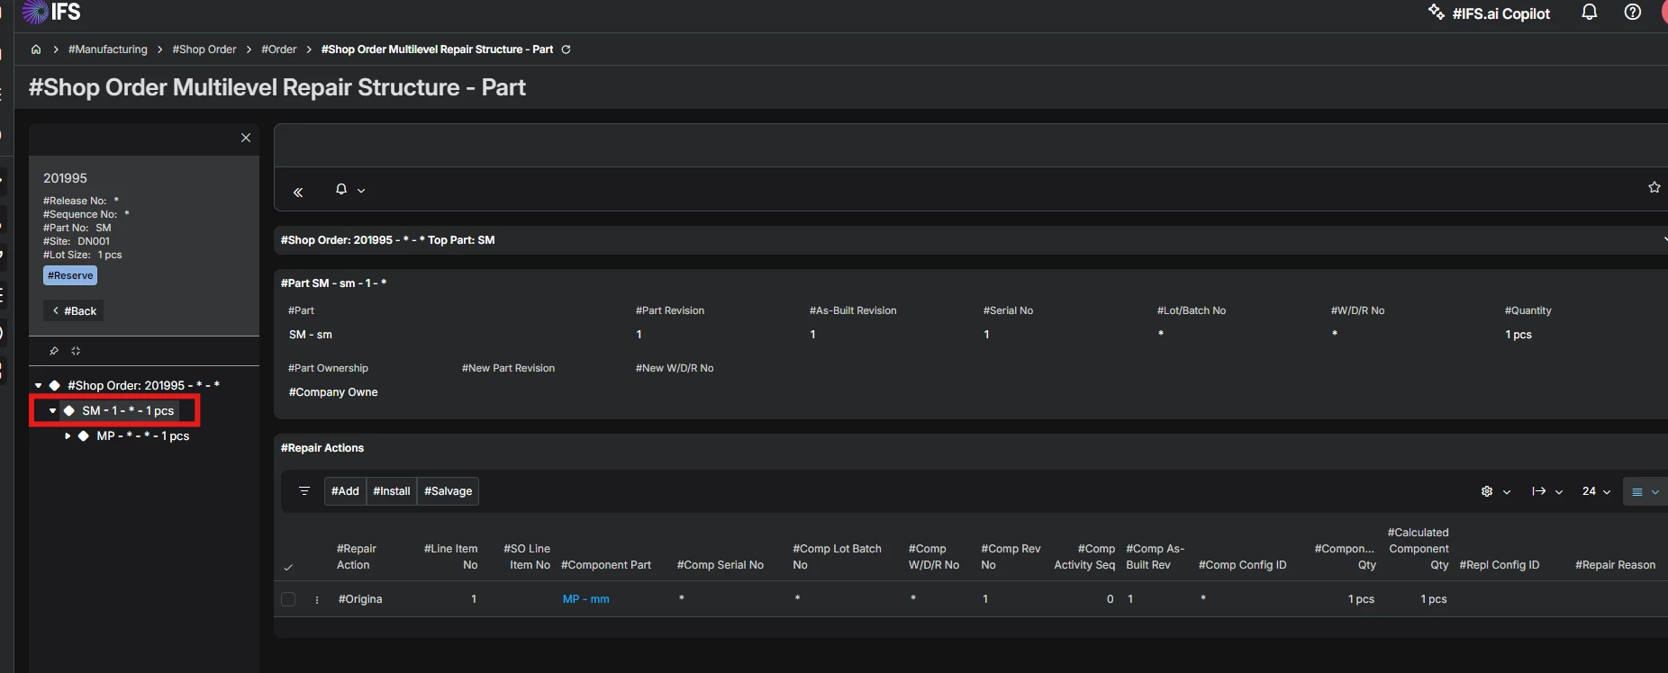Pin the tree navigator panel
This screenshot has width=1668, height=673.
[x=54, y=351]
